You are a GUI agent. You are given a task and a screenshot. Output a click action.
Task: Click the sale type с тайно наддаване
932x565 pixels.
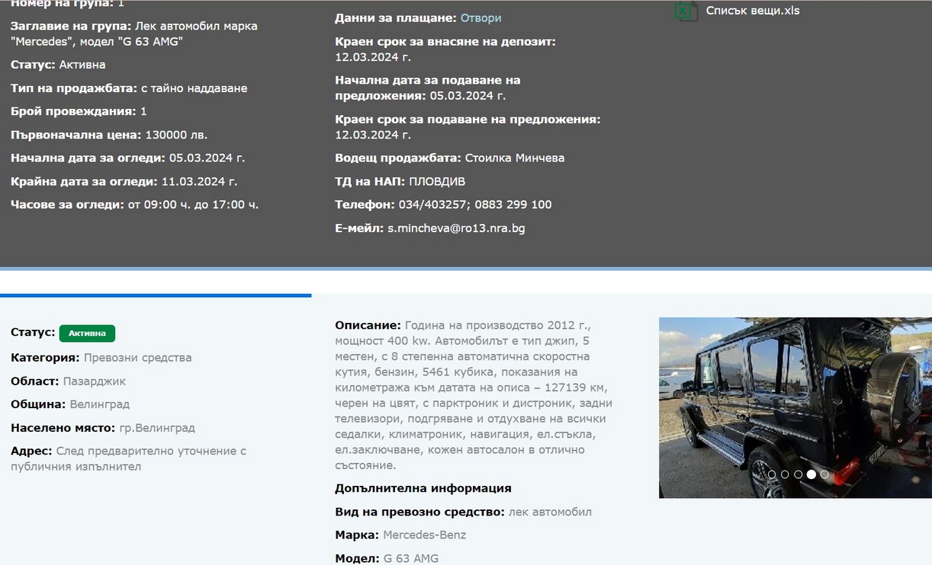193,88
